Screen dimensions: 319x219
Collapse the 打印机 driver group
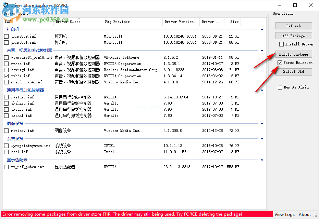[x=262, y=29]
